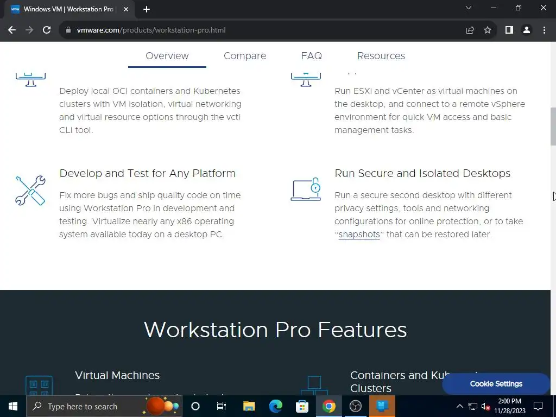
Task: Go to the Resources tab
Action: [381, 56]
